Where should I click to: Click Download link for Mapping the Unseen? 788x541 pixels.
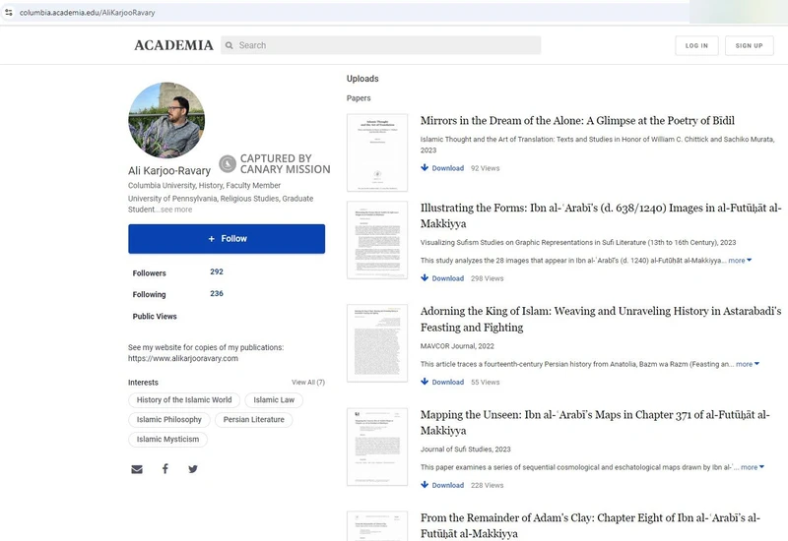click(x=448, y=485)
